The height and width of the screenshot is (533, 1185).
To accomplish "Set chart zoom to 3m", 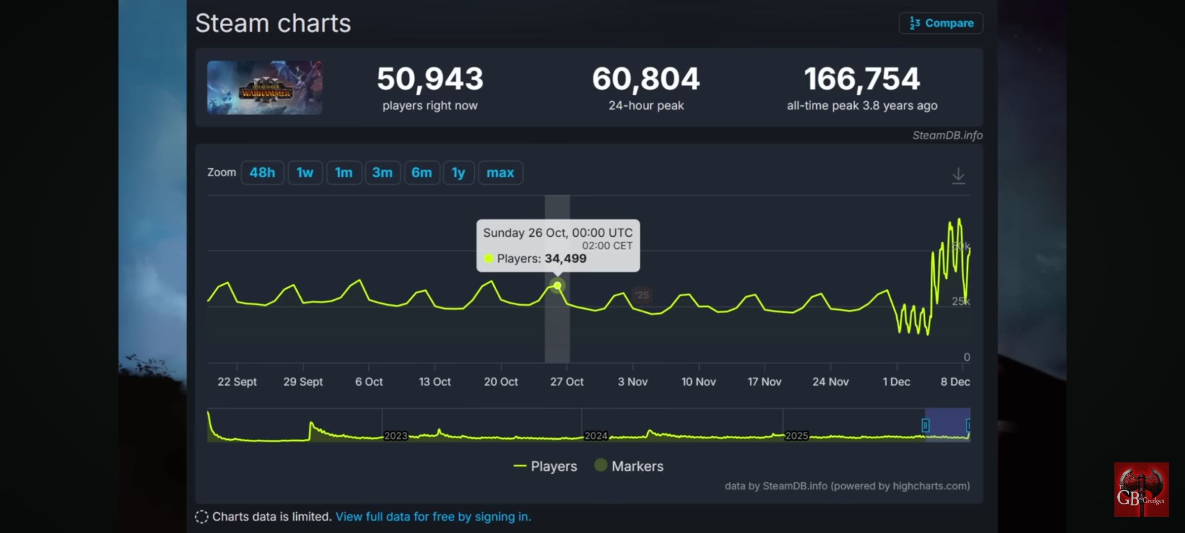I will pyautogui.click(x=382, y=173).
